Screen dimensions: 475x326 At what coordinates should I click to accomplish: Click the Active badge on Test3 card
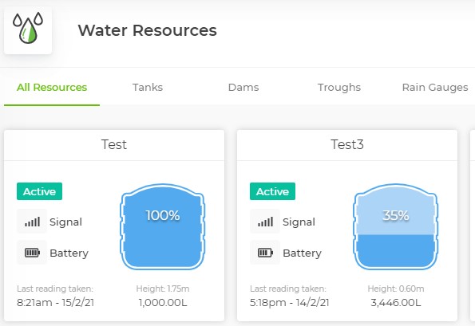(x=272, y=191)
